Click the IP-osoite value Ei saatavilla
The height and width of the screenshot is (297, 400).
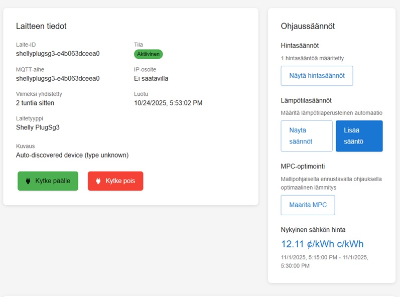pos(151,78)
